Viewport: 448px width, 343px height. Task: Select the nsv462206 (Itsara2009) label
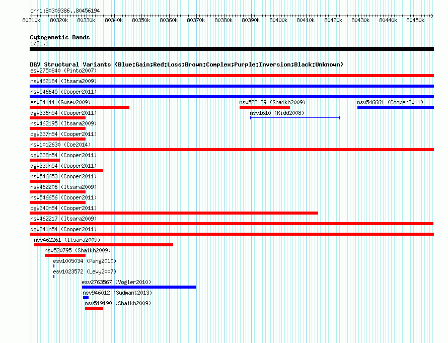pos(63,187)
